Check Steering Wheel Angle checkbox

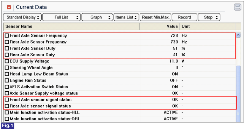coord(7,68)
